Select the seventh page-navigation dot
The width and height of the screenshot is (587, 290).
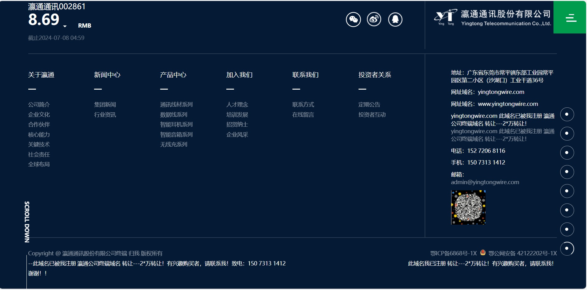567,230
